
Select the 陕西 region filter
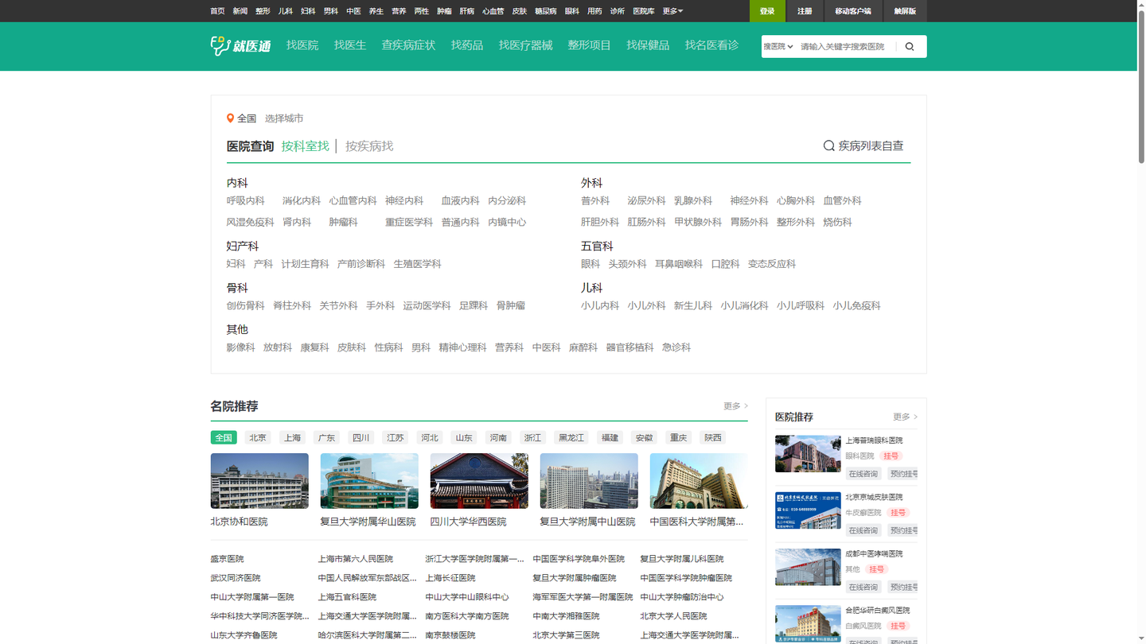(x=713, y=438)
